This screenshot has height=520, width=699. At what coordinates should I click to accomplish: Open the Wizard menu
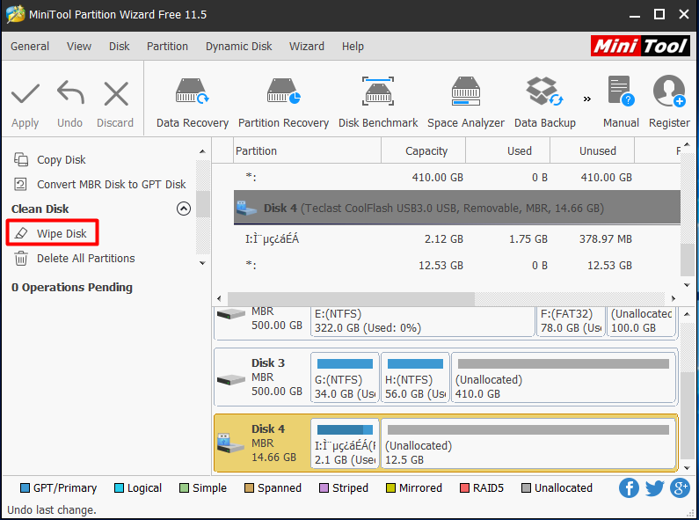click(x=306, y=47)
